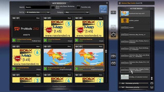Favorite the ROEX number 4 mod star
Viewport: 164px width, 92px height.
45,75
